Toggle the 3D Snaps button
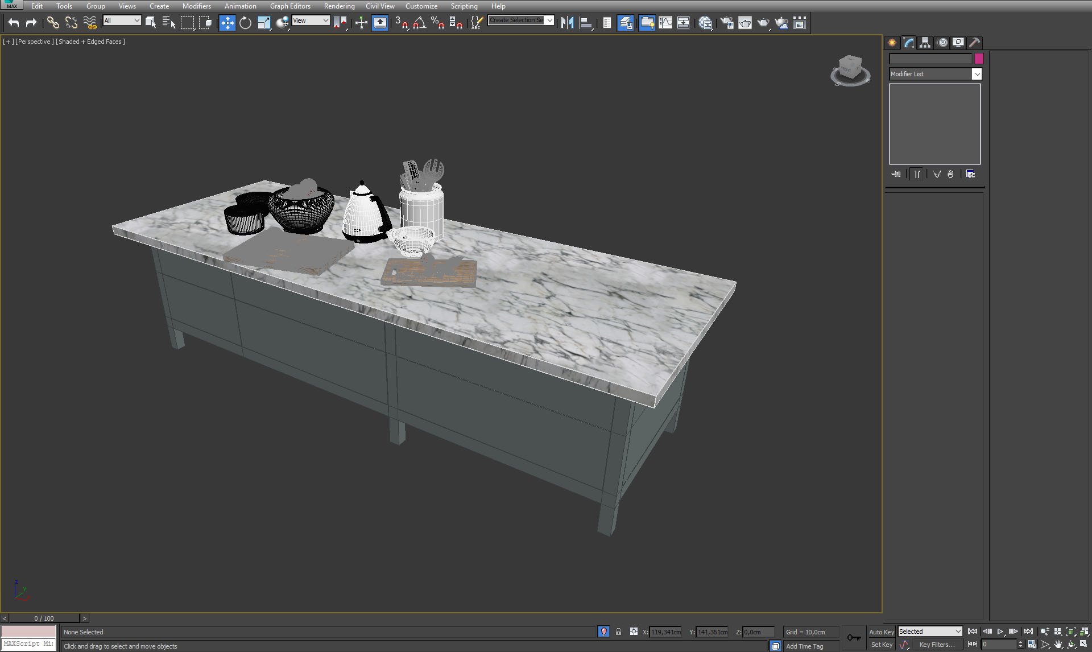 (x=402, y=23)
